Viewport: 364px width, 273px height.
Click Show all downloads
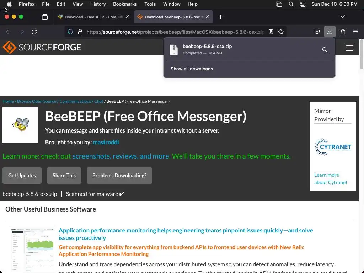point(192,69)
